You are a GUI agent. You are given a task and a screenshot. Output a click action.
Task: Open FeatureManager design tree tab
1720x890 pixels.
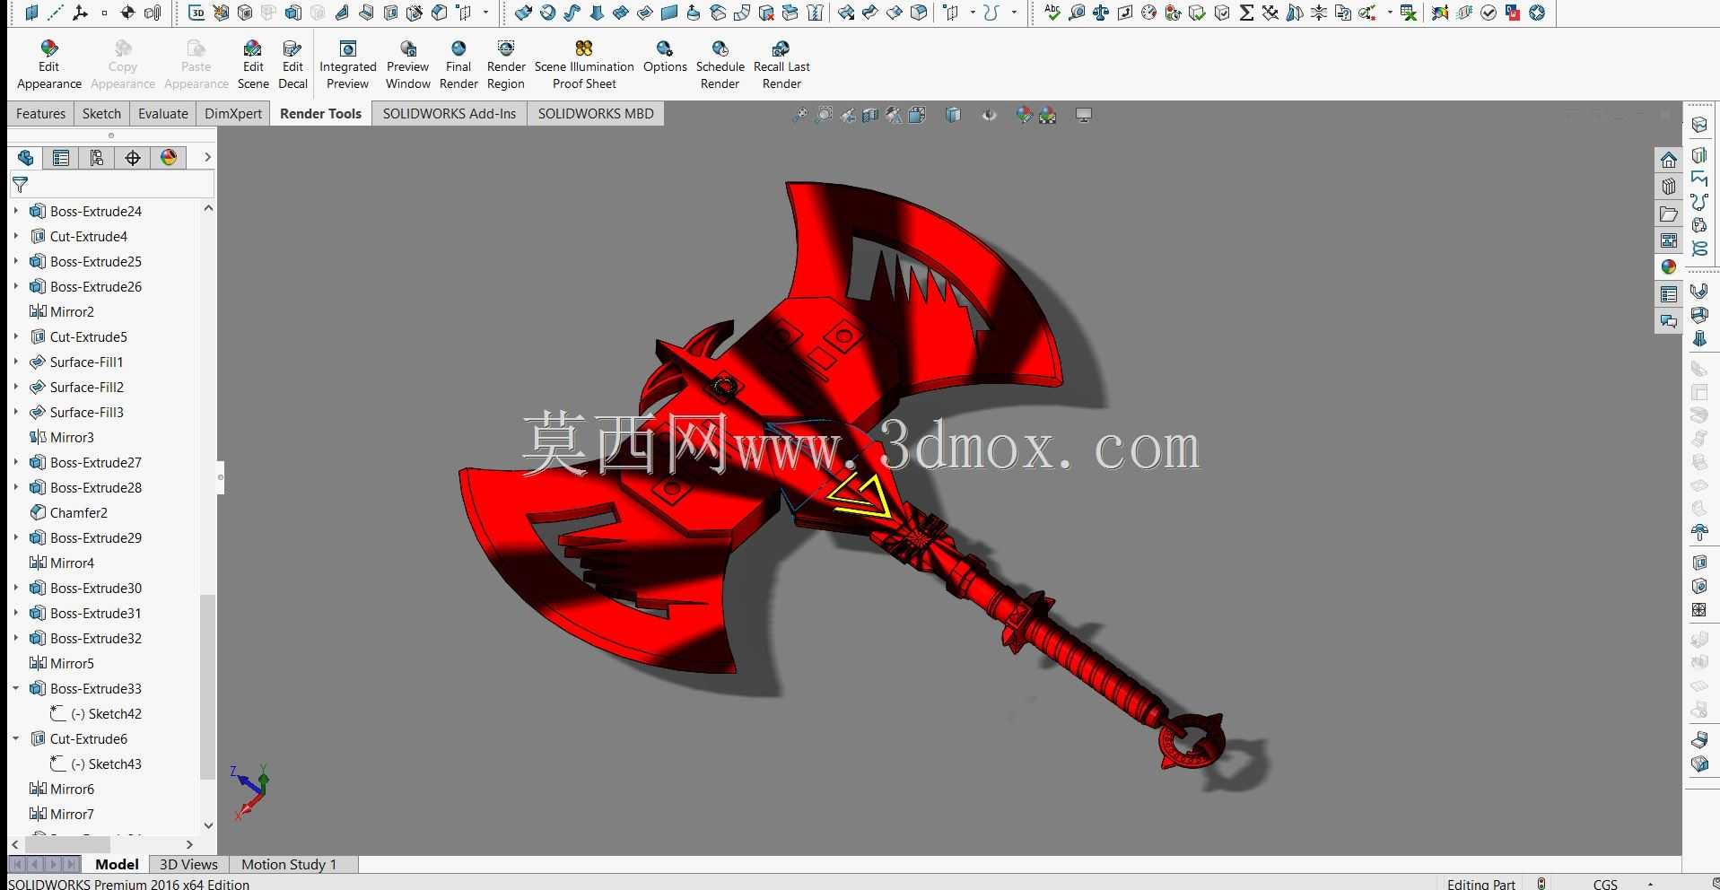tap(25, 158)
